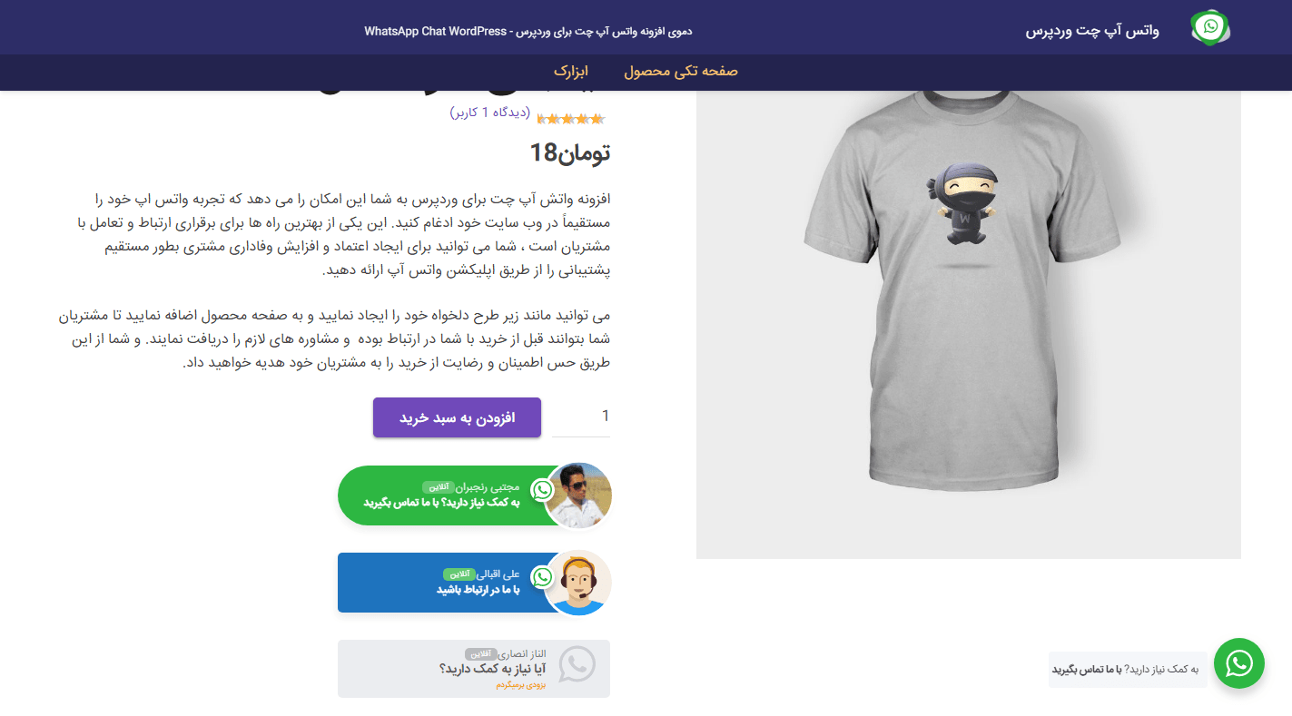The image size is (1292, 716).
Task: Click the ninja graphic on the t-shirt
Action: (965, 204)
